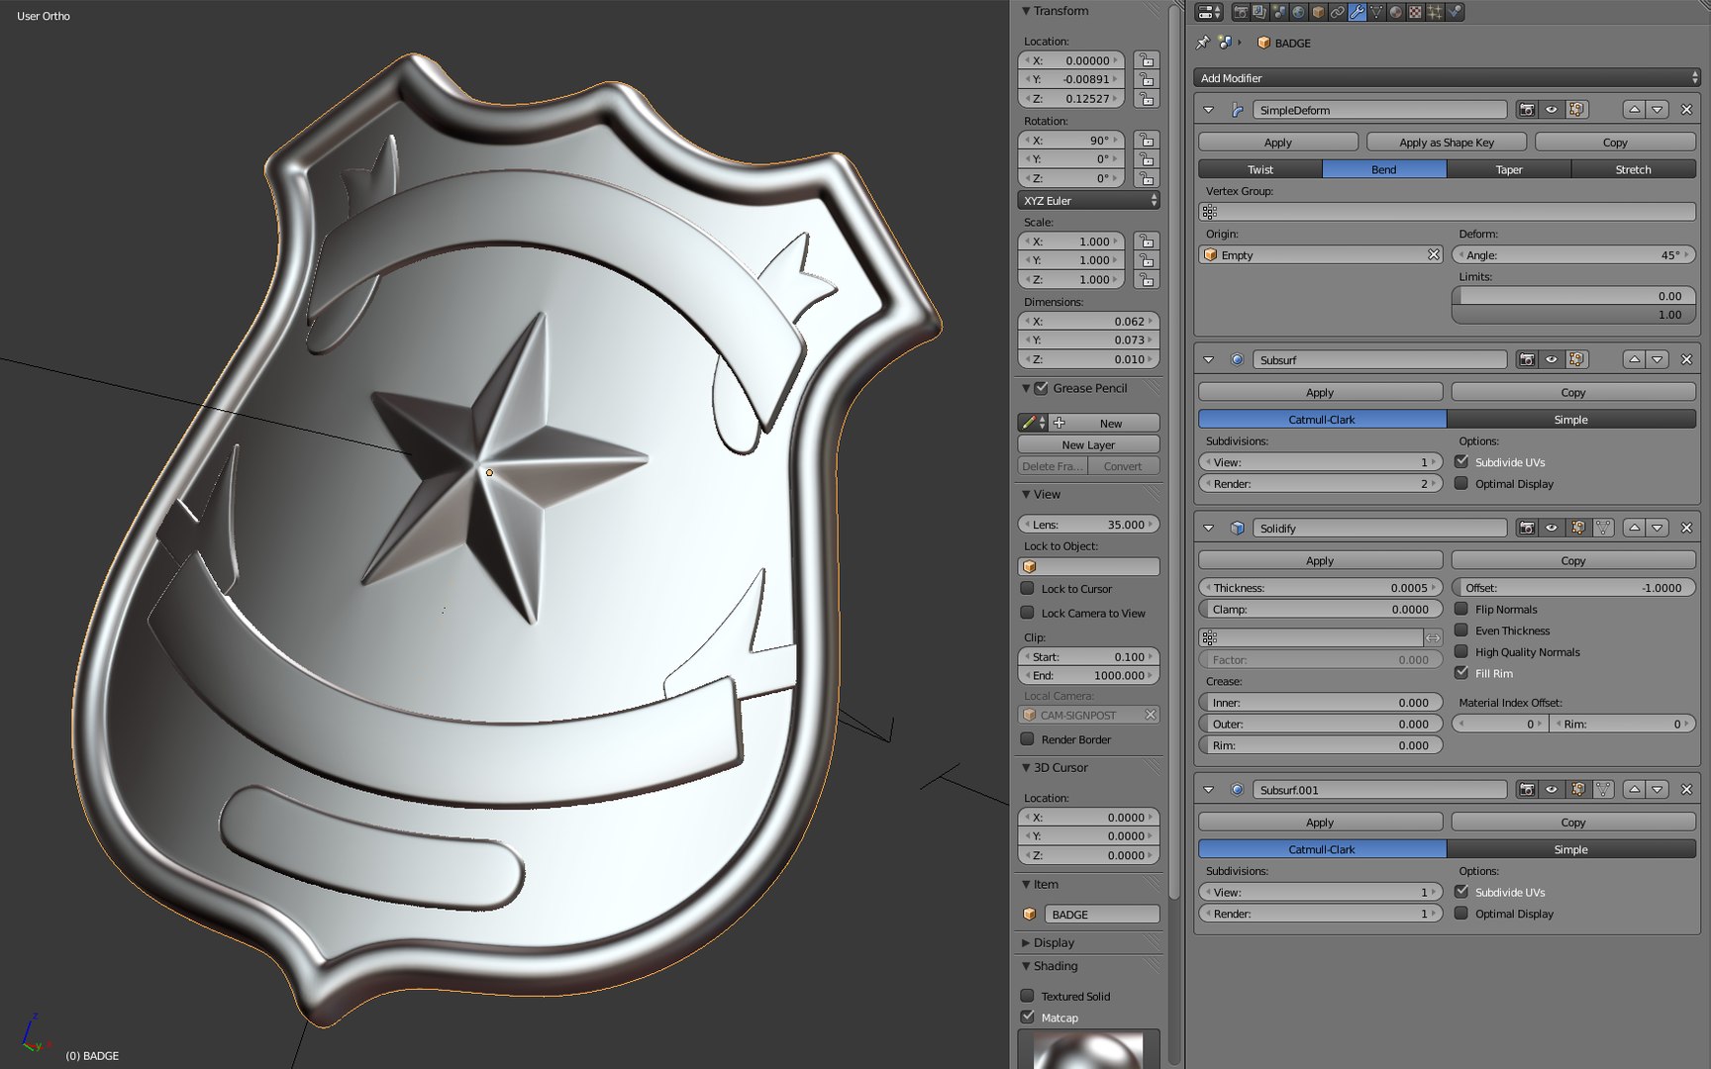Toggle SimpleDeform render camera icon
This screenshot has width=1711, height=1069.
pos(1527,110)
